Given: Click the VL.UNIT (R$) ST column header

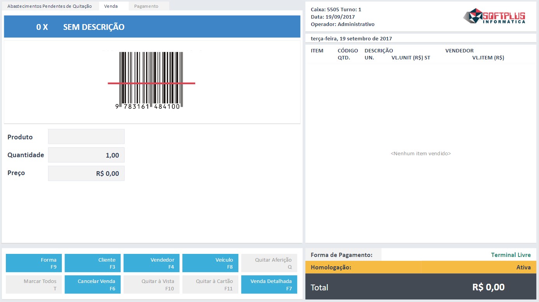Looking at the screenshot, I should [411, 58].
